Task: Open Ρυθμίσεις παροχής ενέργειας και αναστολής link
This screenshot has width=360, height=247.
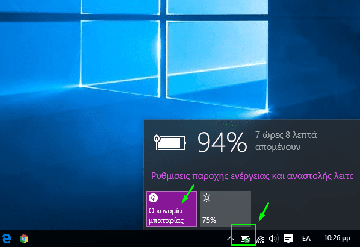Action: click(x=252, y=176)
